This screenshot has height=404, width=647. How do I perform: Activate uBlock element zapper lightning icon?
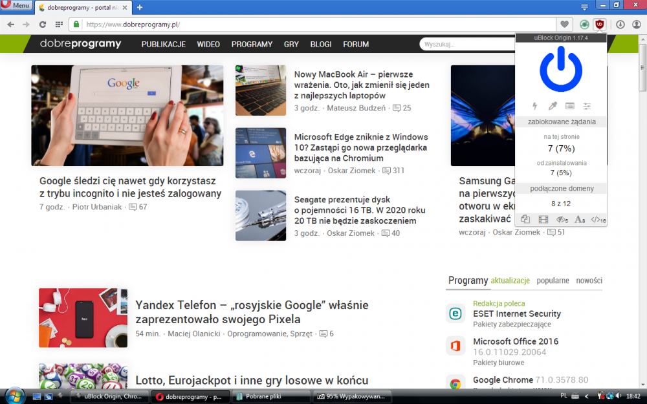[535, 106]
